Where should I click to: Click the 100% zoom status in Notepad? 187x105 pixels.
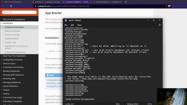(117, 104)
